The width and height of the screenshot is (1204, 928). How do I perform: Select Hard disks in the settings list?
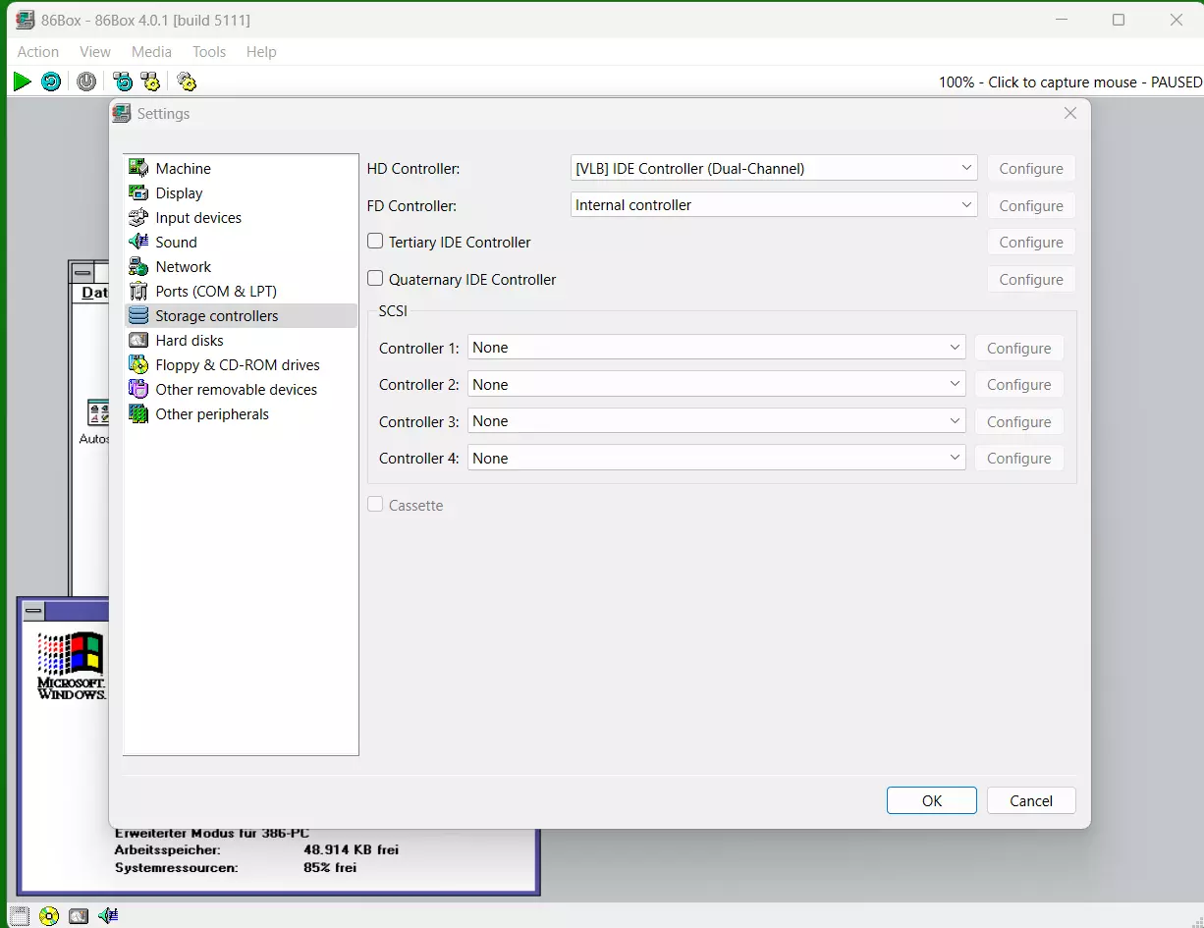(x=241, y=340)
